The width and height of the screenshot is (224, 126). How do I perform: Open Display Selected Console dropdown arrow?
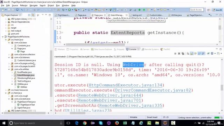pyautogui.click(x=215, y=54)
